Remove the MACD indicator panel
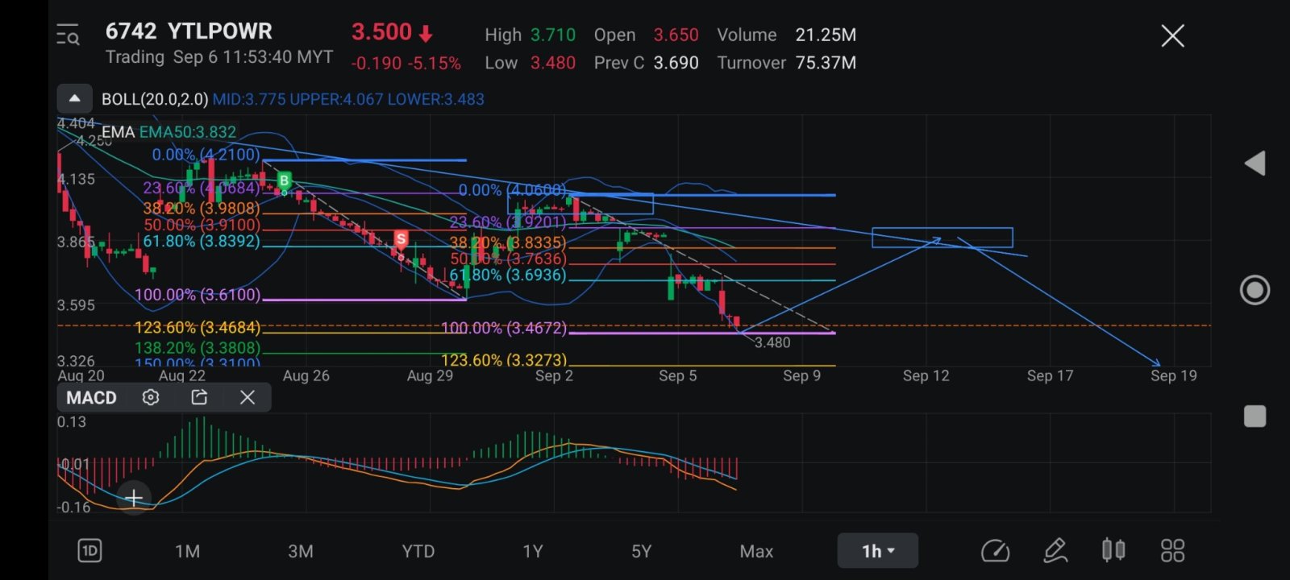 pos(248,397)
